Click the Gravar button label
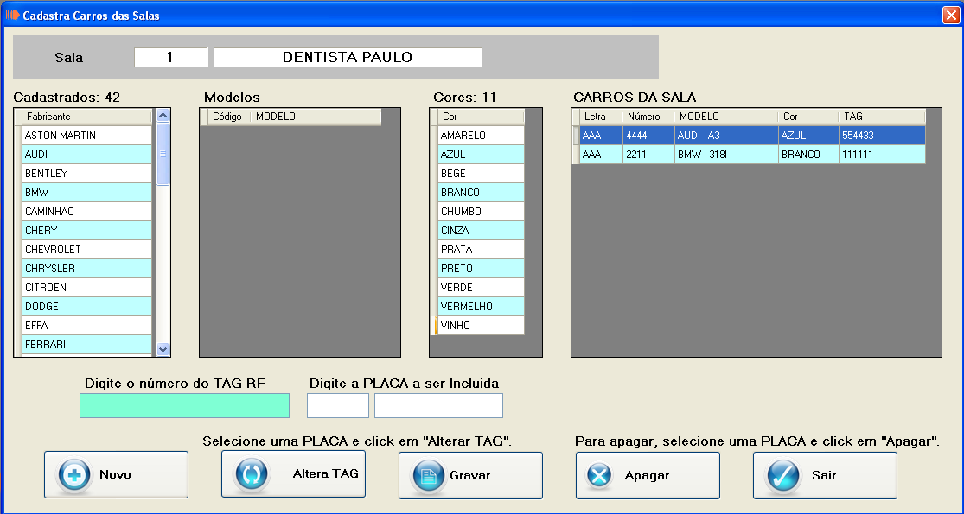 point(469,475)
